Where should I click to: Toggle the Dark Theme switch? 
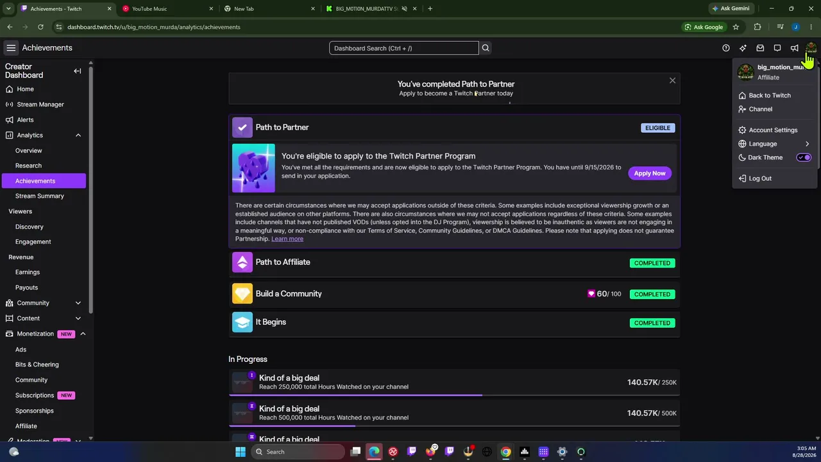click(x=804, y=158)
